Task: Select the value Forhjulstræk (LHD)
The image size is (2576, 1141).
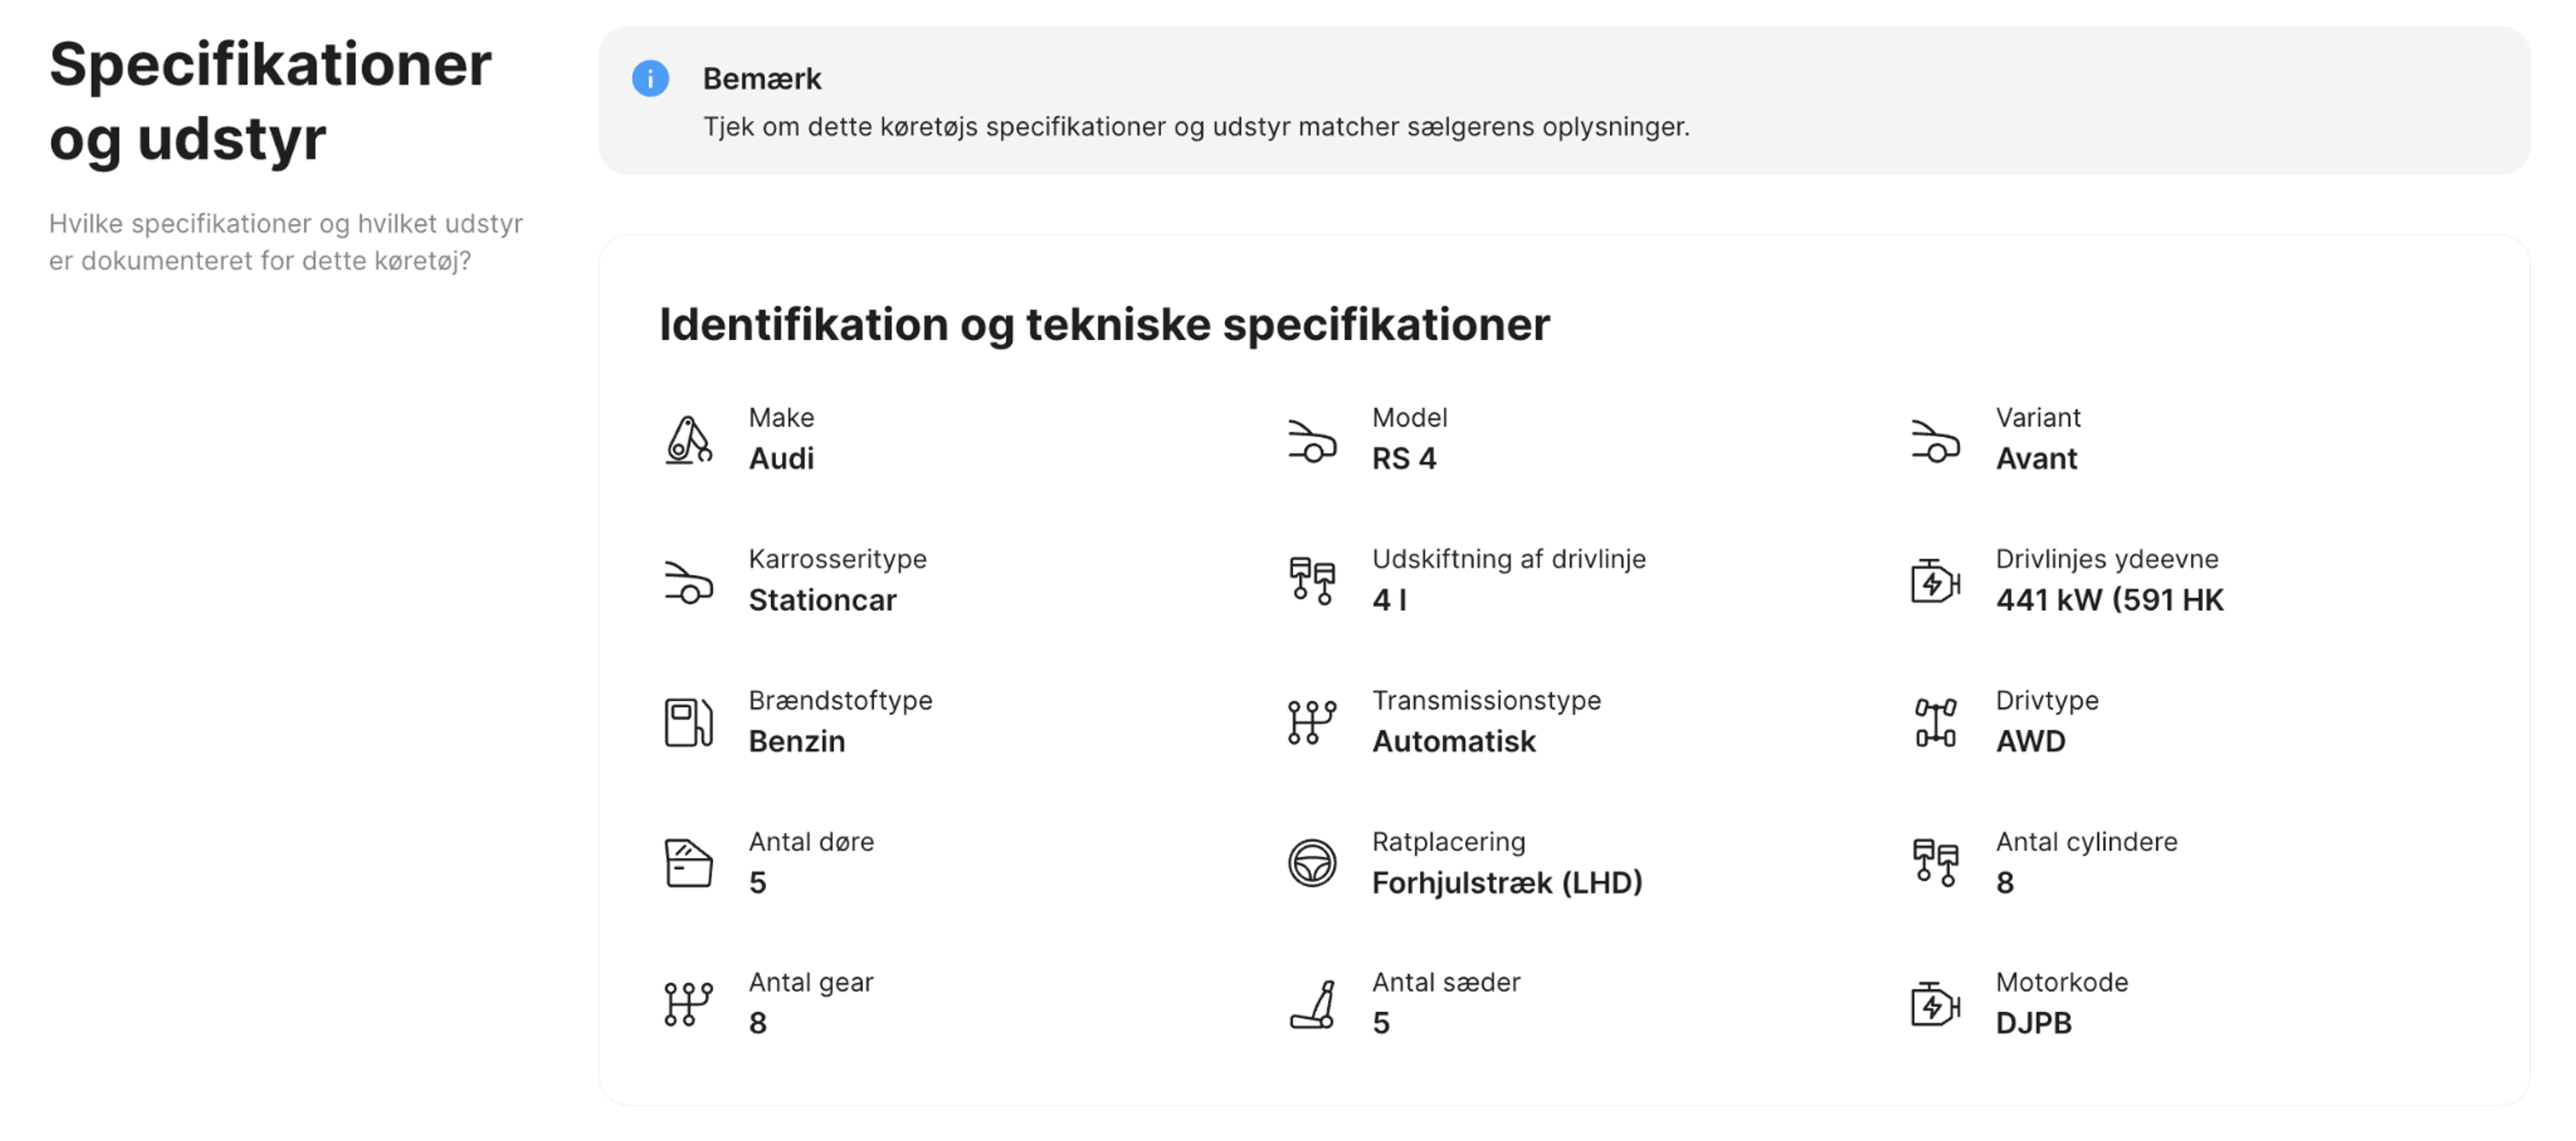Action: coord(1508,883)
